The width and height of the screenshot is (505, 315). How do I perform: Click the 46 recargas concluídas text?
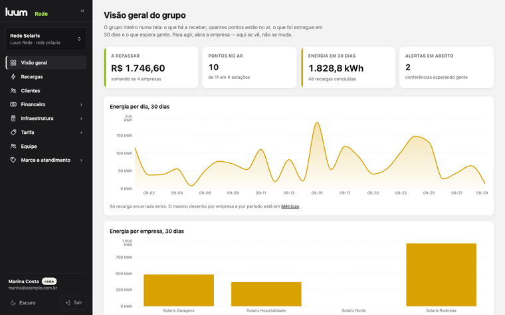tap(332, 79)
